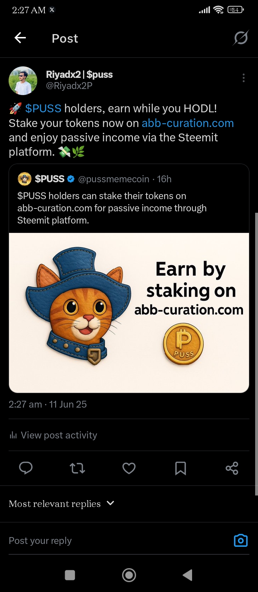Tap the Post your reply field
The width and height of the screenshot is (258, 592).
pos(107,541)
